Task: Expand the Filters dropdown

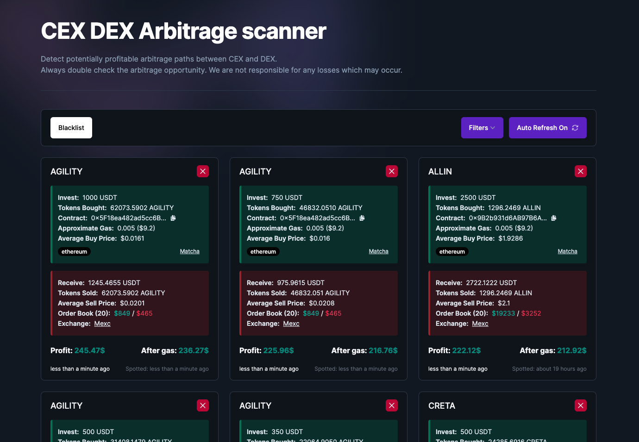Action: (482, 128)
